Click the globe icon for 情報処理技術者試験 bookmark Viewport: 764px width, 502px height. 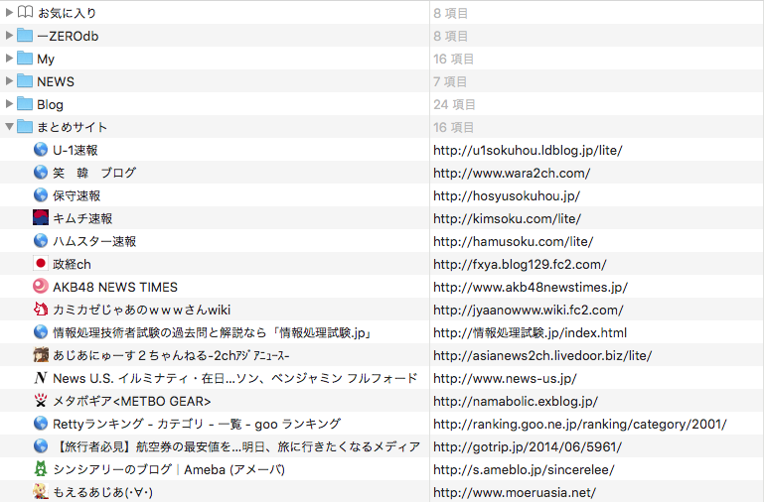[41, 332]
